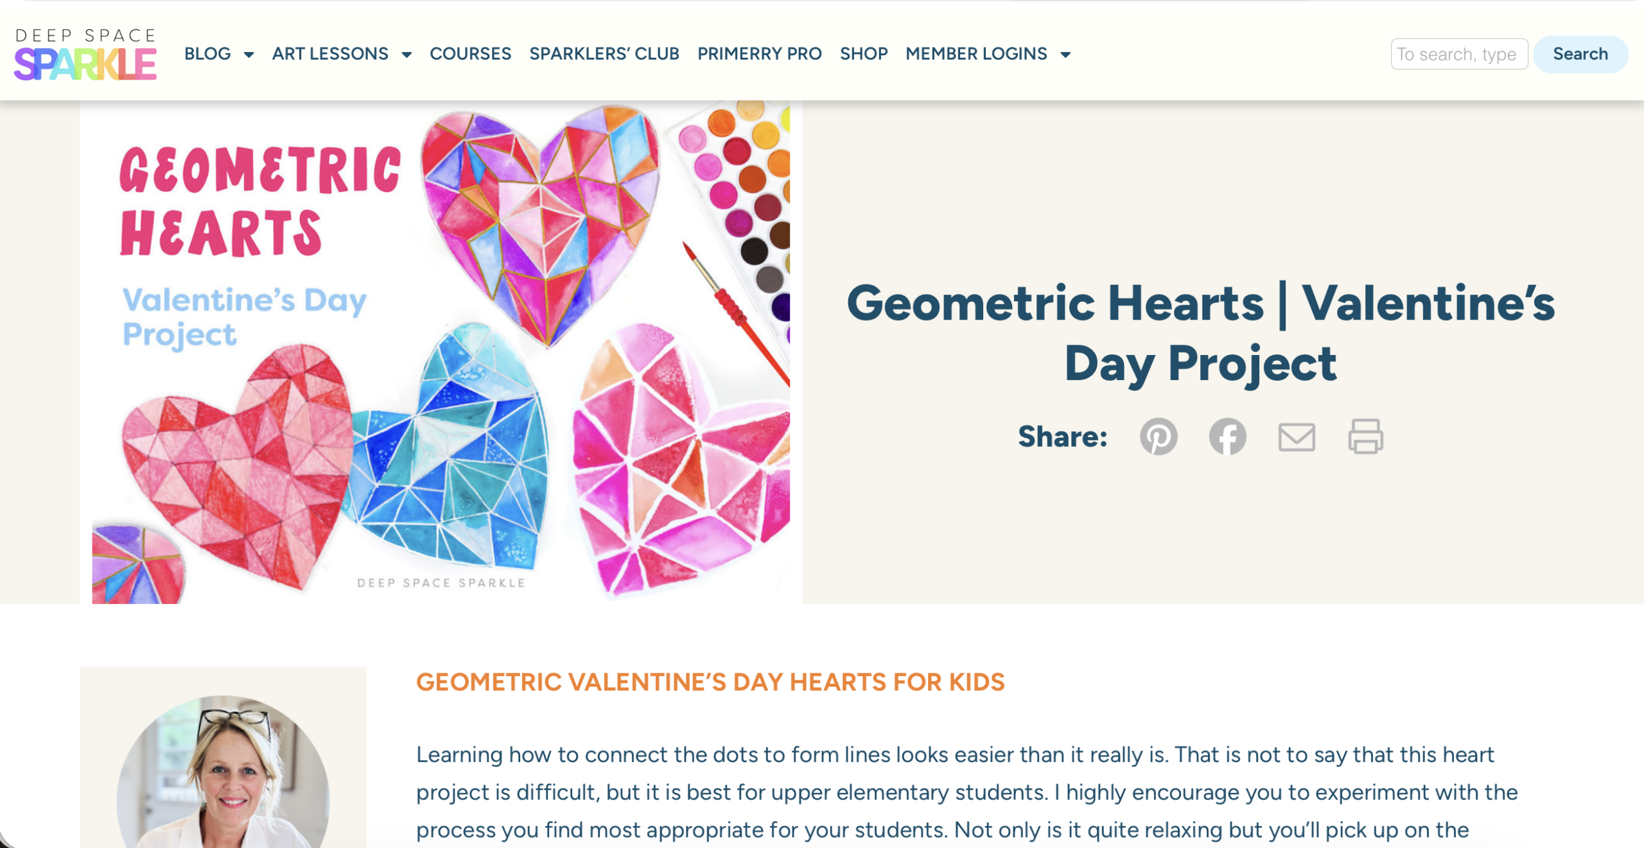Share the post on Pinterest

point(1159,437)
